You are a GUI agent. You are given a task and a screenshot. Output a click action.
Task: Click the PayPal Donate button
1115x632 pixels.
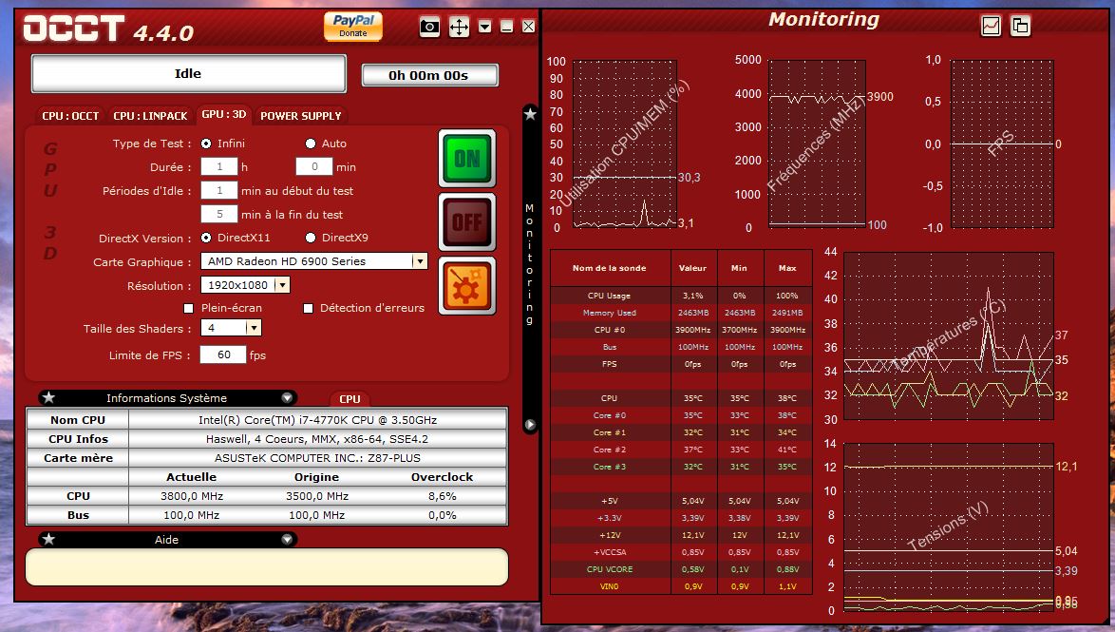[x=352, y=27]
